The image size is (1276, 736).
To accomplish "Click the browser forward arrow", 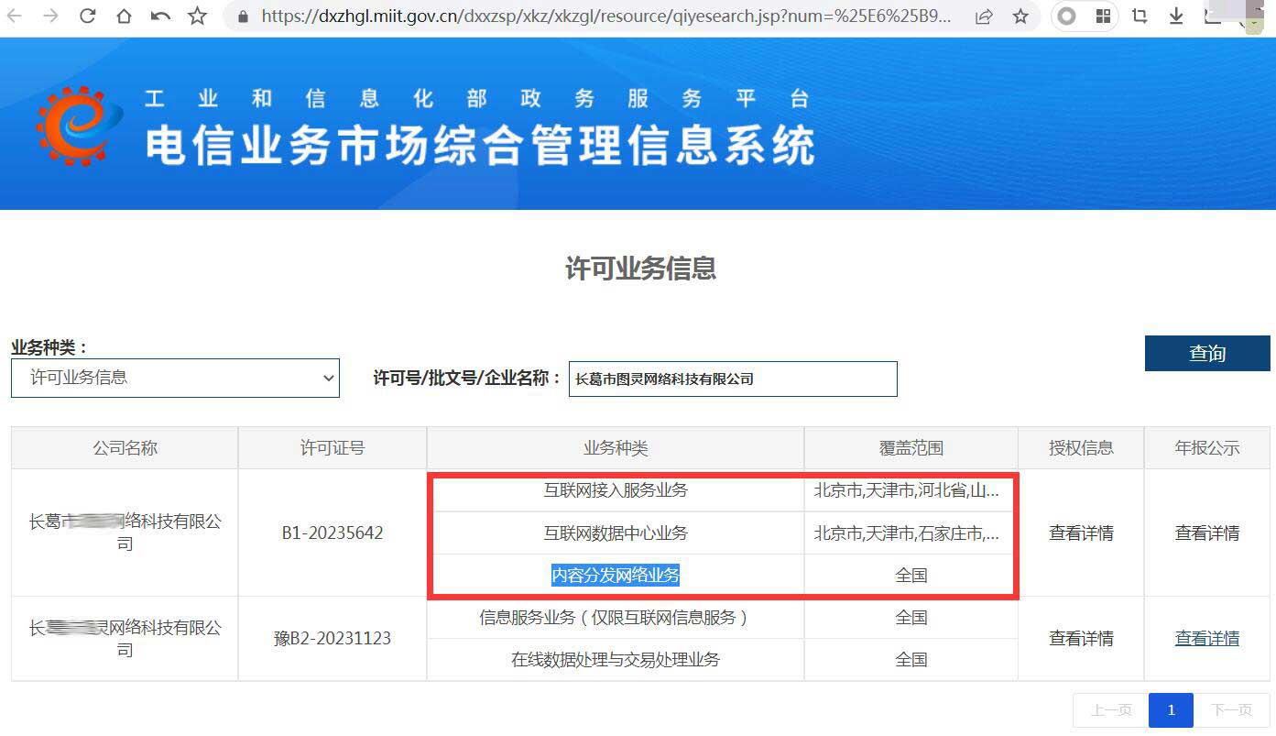I will [x=50, y=16].
